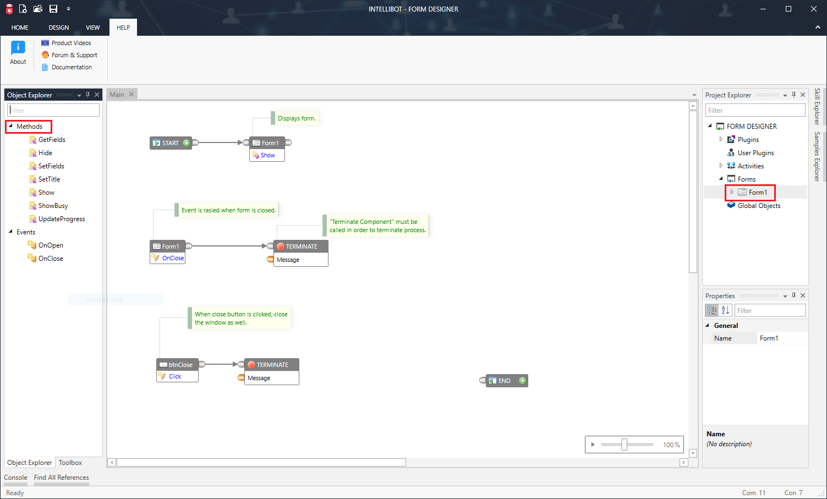Toggle auto-hide pin on Project Explorer panel
The width and height of the screenshot is (827, 499).
coord(793,95)
